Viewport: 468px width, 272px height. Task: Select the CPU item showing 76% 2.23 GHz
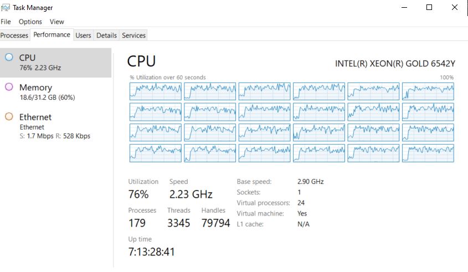(x=55, y=62)
